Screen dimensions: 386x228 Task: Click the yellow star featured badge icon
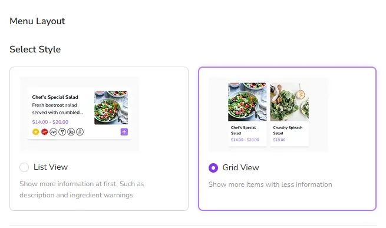(x=36, y=132)
